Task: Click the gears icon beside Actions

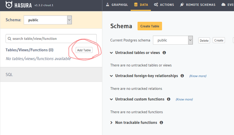Action: point(156,5)
